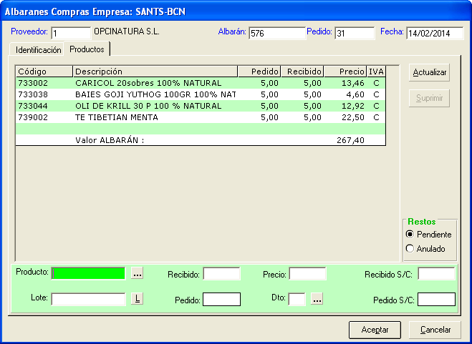Image resolution: width=472 pixels, height=344 pixels.
Task: Focus the Fecha date field
Action: click(x=435, y=33)
